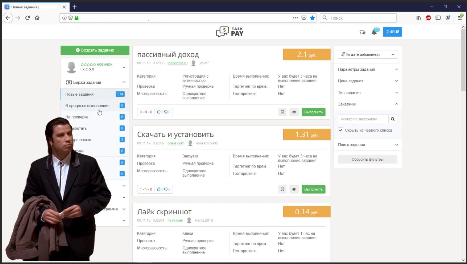Image resolution: width=467 pixels, height=264 pixels.
Task: Toggle 'Скрыть из черного списка' checkbox
Action: pyautogui.click(x=340, y=130)
